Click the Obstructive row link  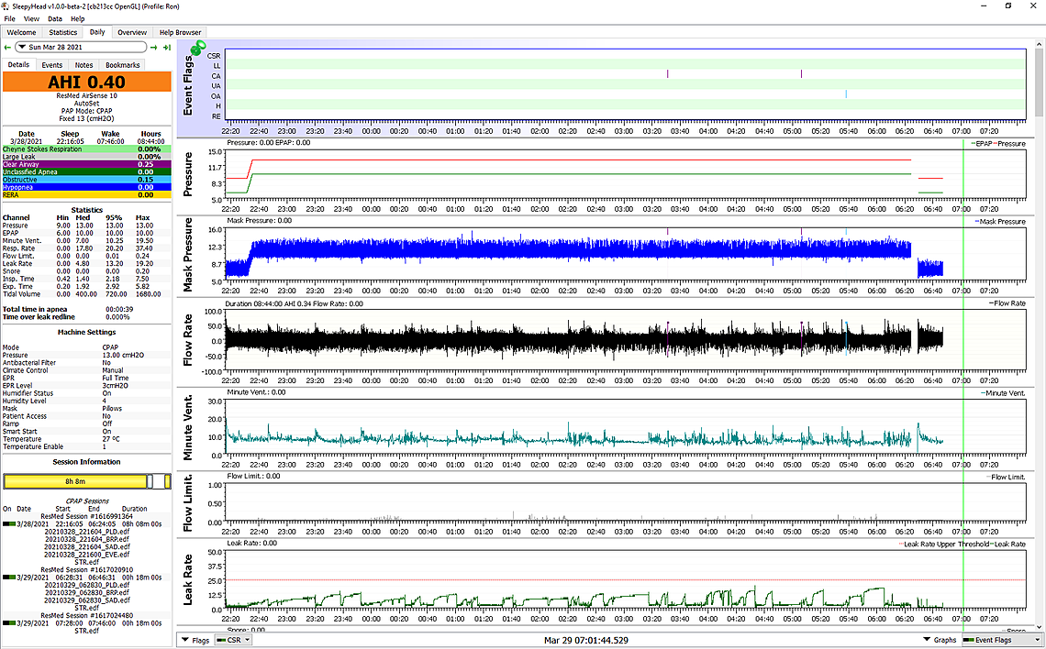click(x=87, y=180)
